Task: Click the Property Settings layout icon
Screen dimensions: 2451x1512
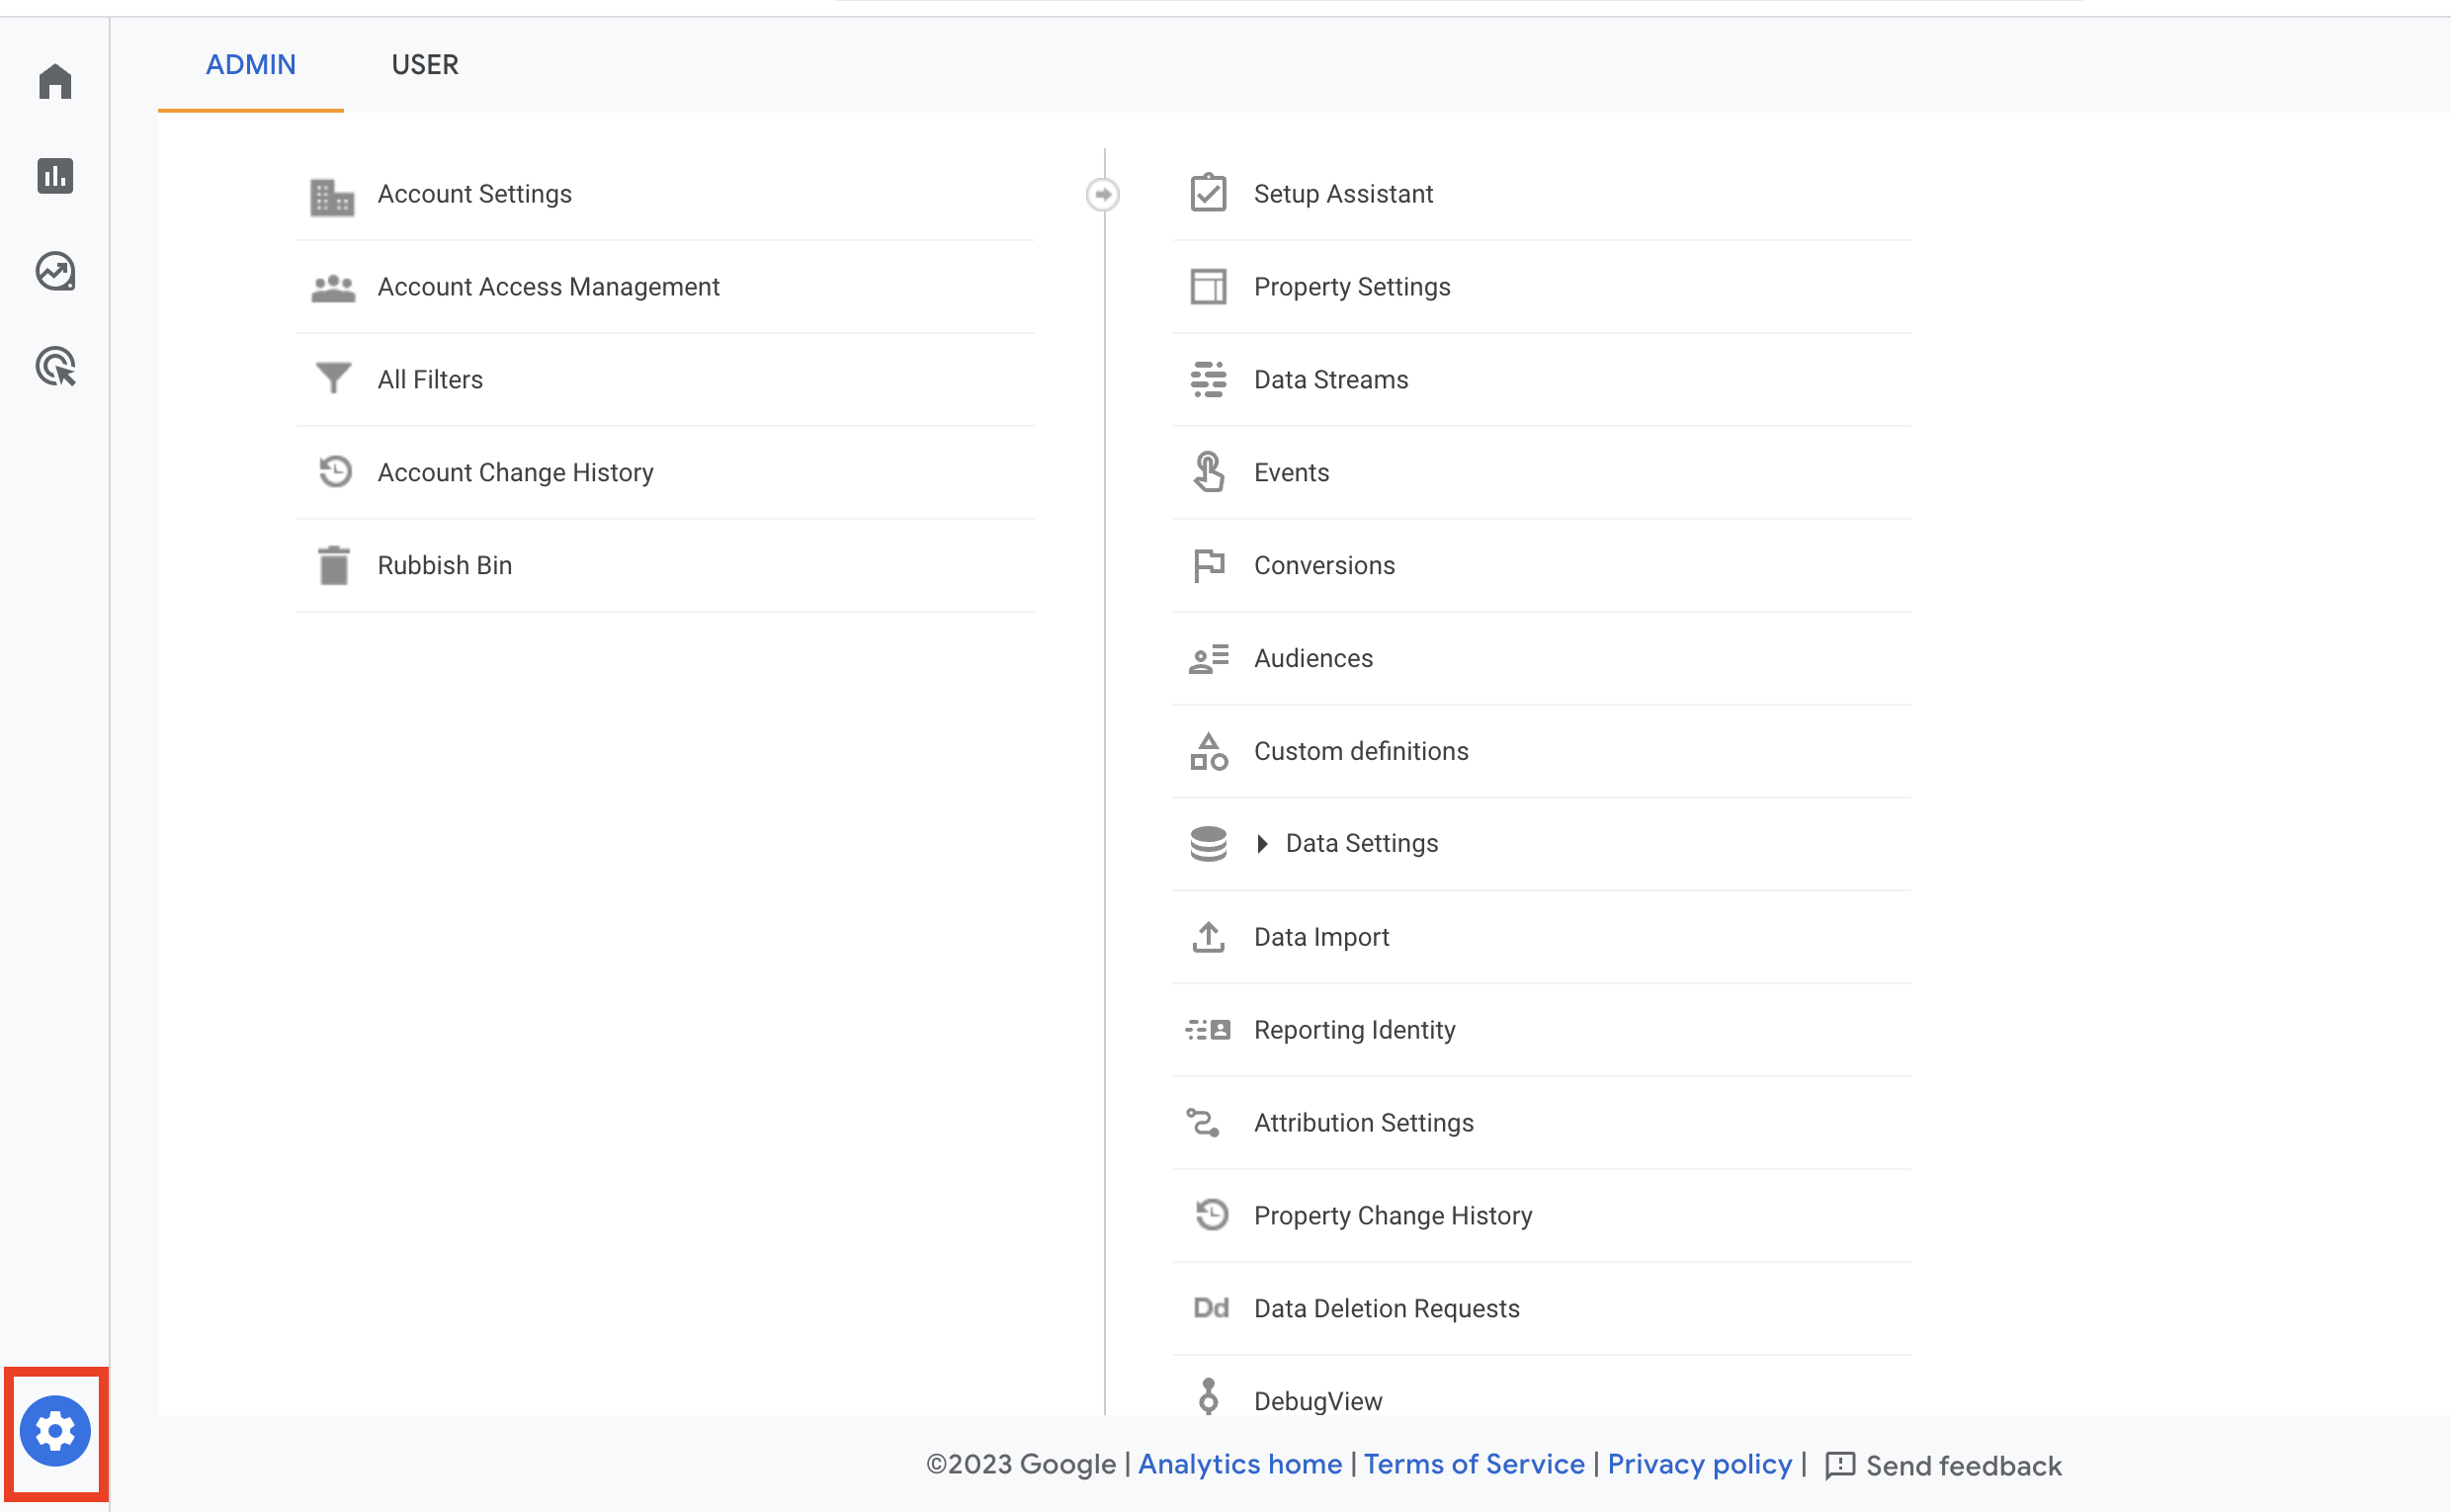Action: click(x=1208, y=286)
